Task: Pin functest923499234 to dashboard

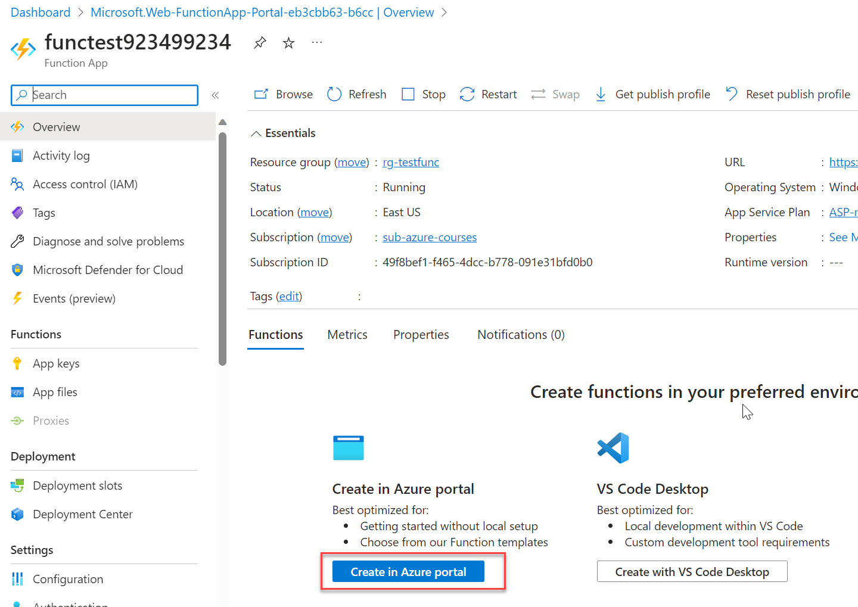Action: (260, 43)
